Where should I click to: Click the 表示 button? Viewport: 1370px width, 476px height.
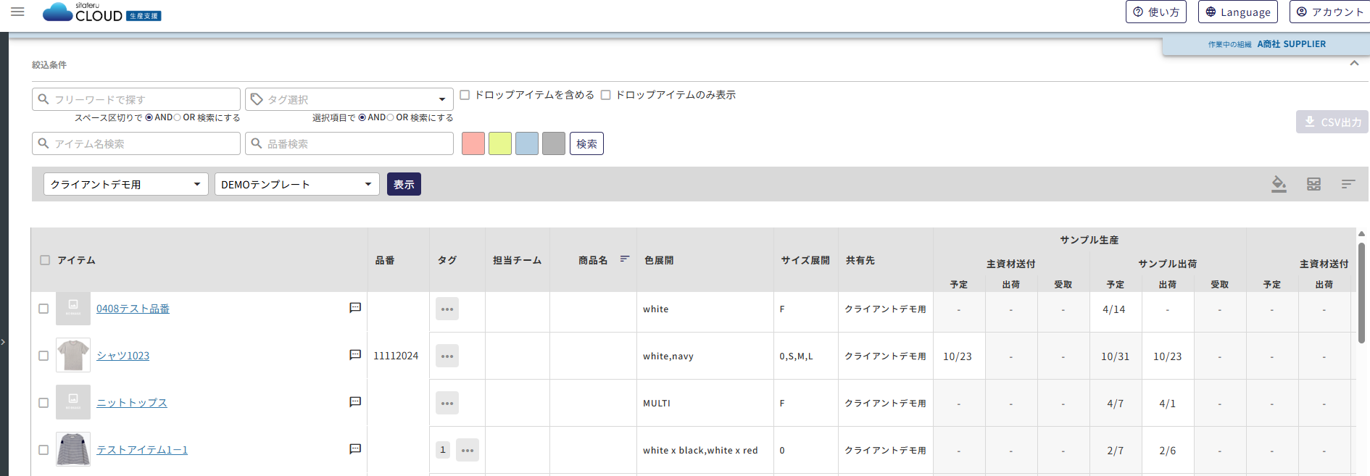(404, 184)
